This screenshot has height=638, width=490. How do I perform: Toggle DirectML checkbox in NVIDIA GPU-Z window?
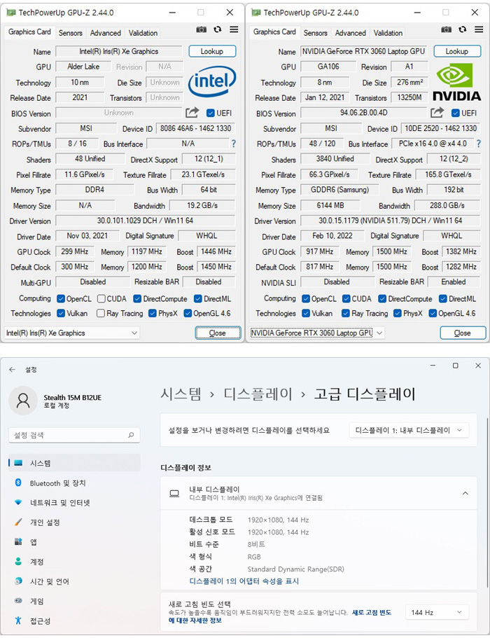pyautogui.click(x=443, y=298)
